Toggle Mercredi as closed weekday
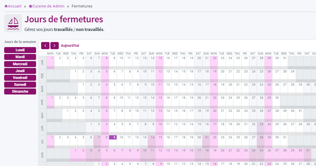The height and width of the screenshot is (166, 316). click(20, 64)
